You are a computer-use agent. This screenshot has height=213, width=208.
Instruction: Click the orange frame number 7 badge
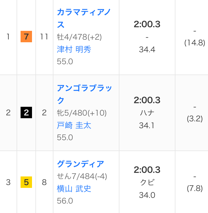coord(26,37)
